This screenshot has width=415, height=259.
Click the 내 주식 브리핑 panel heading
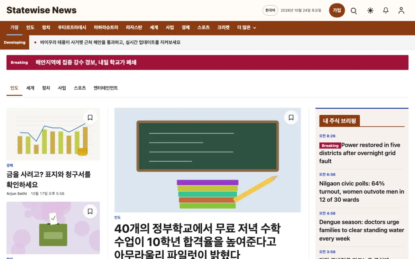click(340, 121)
